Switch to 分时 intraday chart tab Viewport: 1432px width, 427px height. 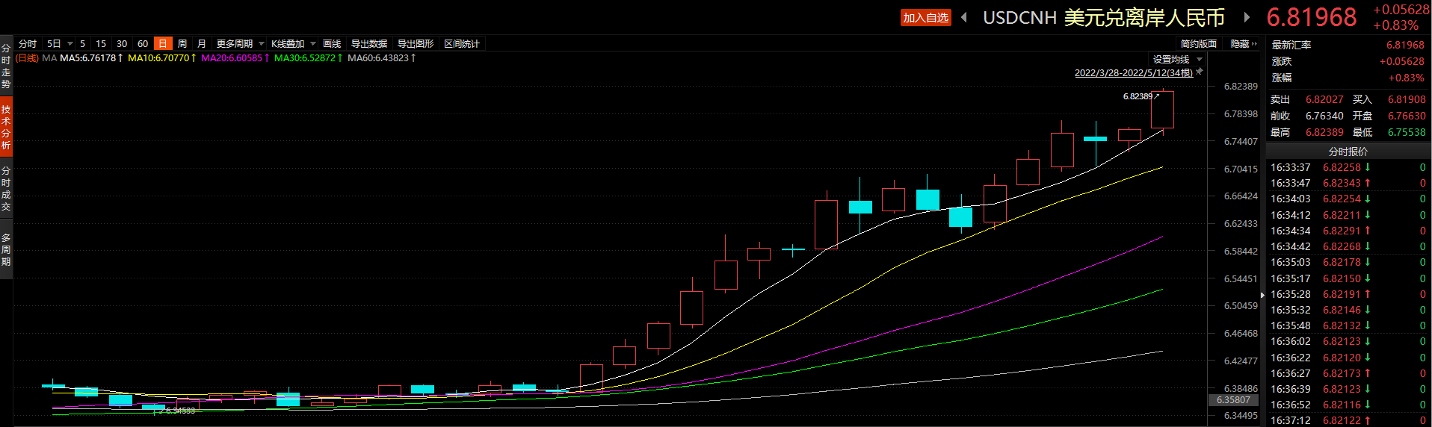pos(28,44)
